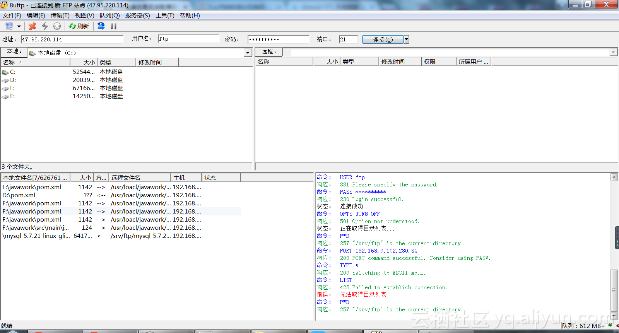
Task: Expand the arrow beside 连接 button
Action: [x=406, y=39]
